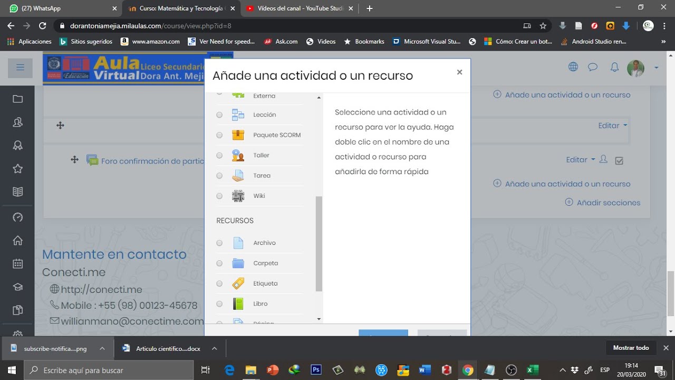Click the Tarea assignment icon
Viewport: 675px width, 380px height.
238,175
